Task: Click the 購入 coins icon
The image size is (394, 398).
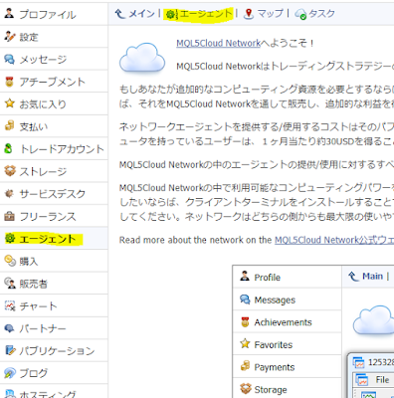Action: [10, 261]
